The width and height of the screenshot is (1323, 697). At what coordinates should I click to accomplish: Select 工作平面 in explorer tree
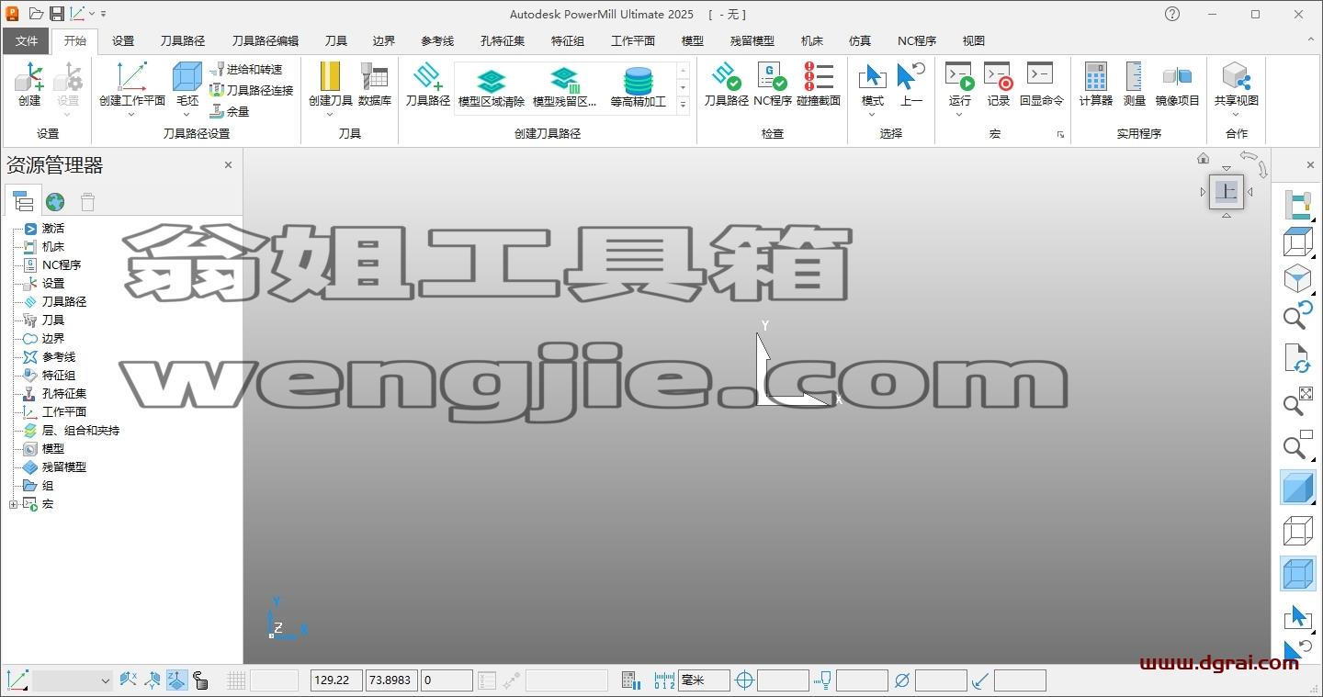[63, 412]
